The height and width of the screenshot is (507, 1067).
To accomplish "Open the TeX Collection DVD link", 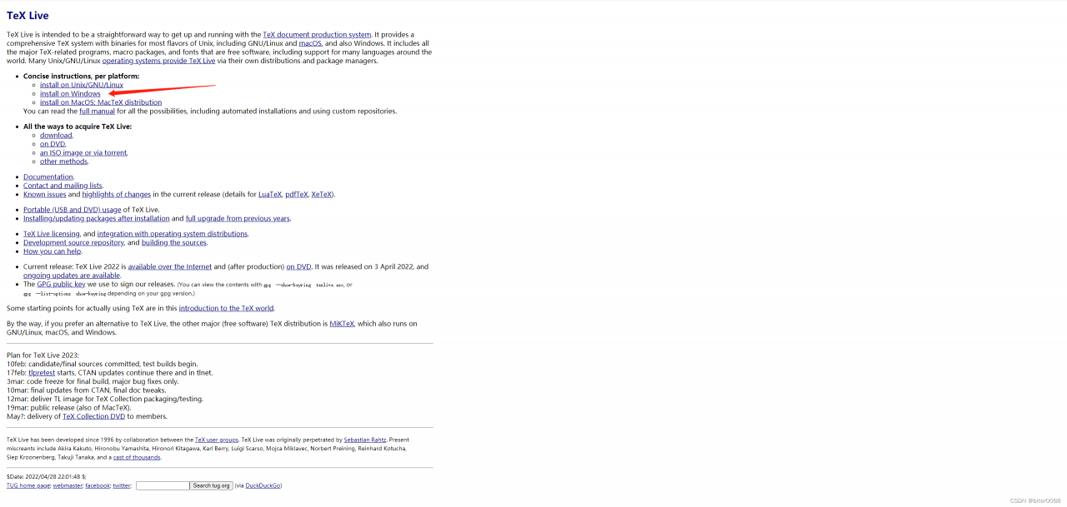I will [x=93, y=416].
